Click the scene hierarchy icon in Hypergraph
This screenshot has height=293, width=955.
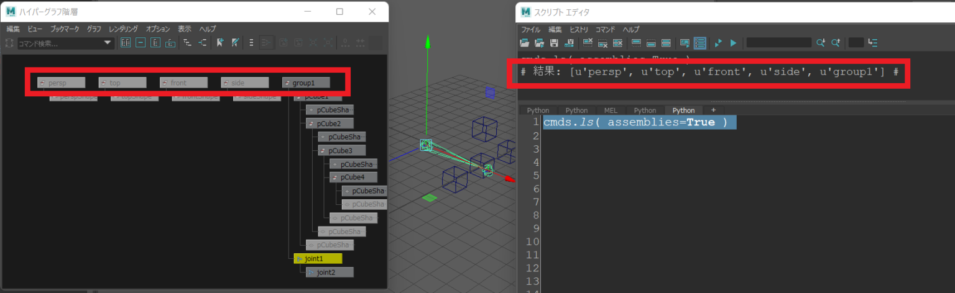[x=187, y=43]
